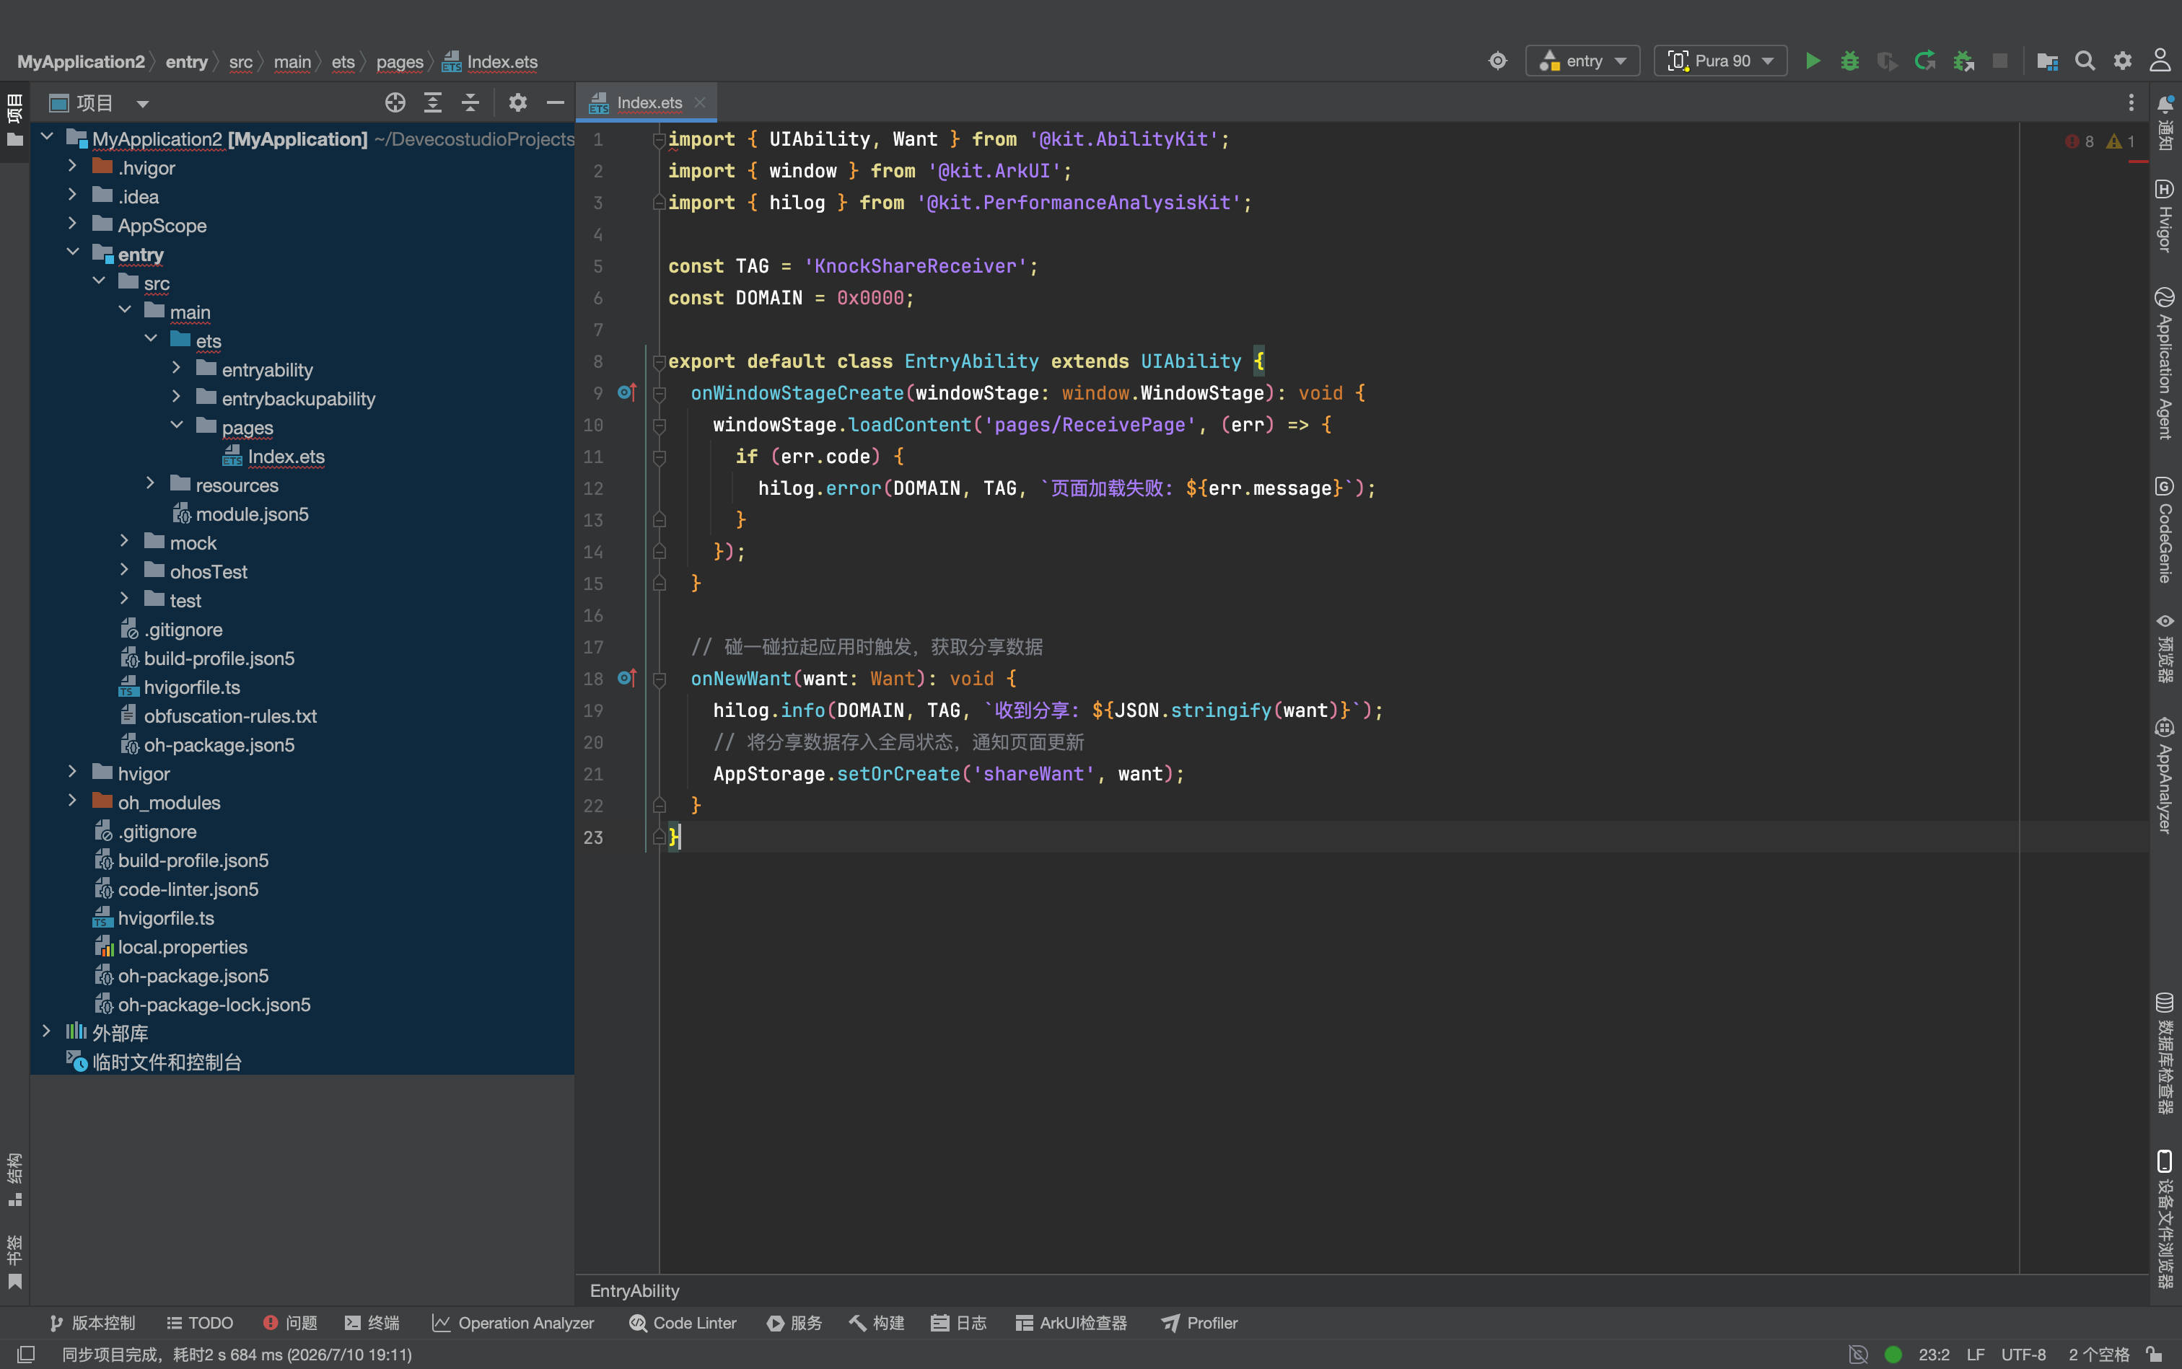This screenshot has width=2182, height=1369.
Task: Expand the resources folder
Action: tap(150, 483)
